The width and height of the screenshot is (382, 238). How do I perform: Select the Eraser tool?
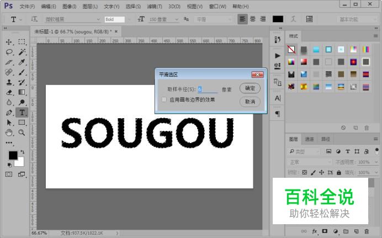pos(9,92)
